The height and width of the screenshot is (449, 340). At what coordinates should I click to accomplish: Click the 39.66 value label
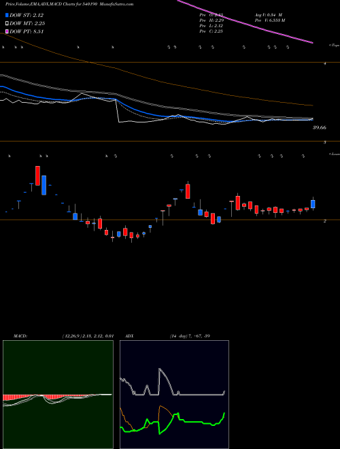click(320, 128)
